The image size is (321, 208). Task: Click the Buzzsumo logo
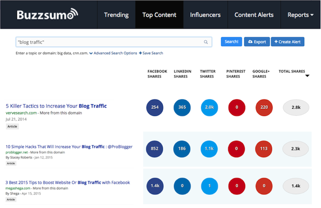[x=47, y=15]
